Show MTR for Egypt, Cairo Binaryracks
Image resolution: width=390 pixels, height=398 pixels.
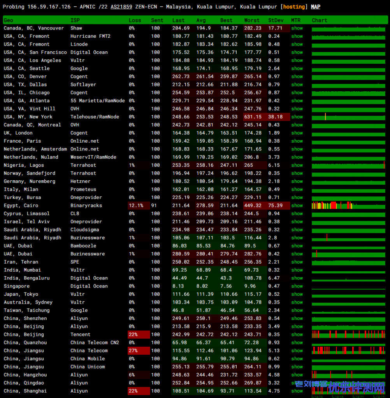pos(297,206)
